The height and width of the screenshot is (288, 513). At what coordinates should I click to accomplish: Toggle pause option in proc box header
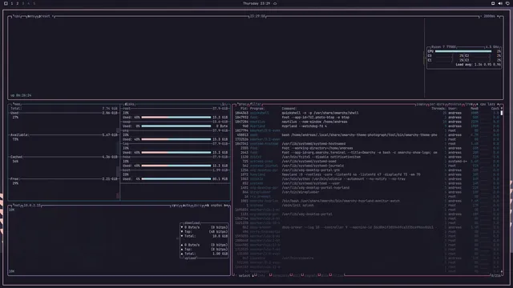point(422,104)
